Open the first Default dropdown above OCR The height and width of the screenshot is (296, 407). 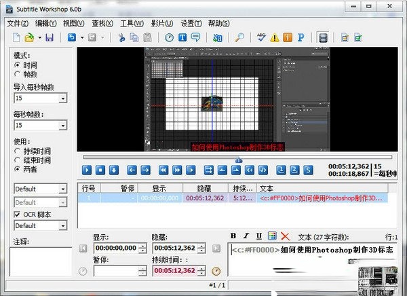[62, 189]
